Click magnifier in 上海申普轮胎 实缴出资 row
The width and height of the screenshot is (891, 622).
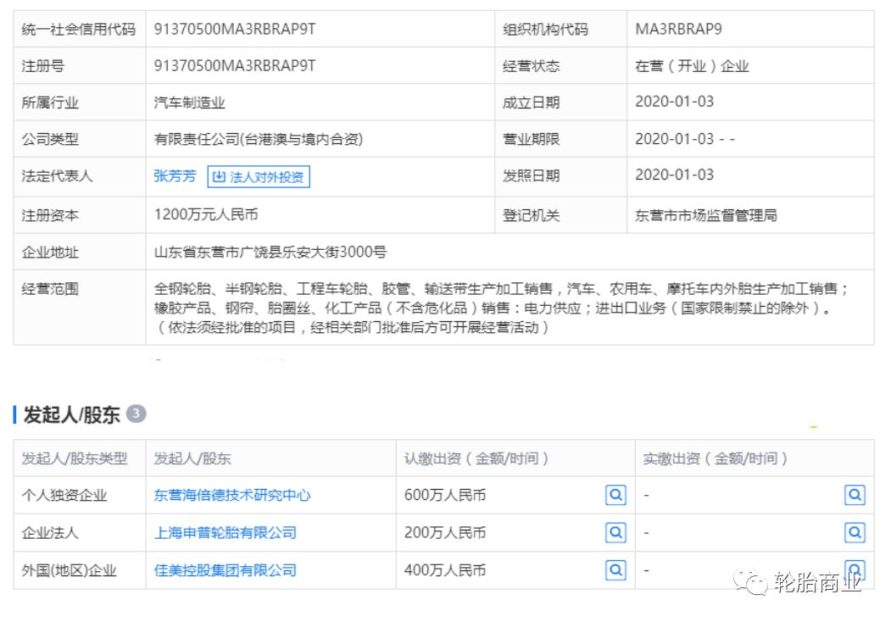point(855,532)
